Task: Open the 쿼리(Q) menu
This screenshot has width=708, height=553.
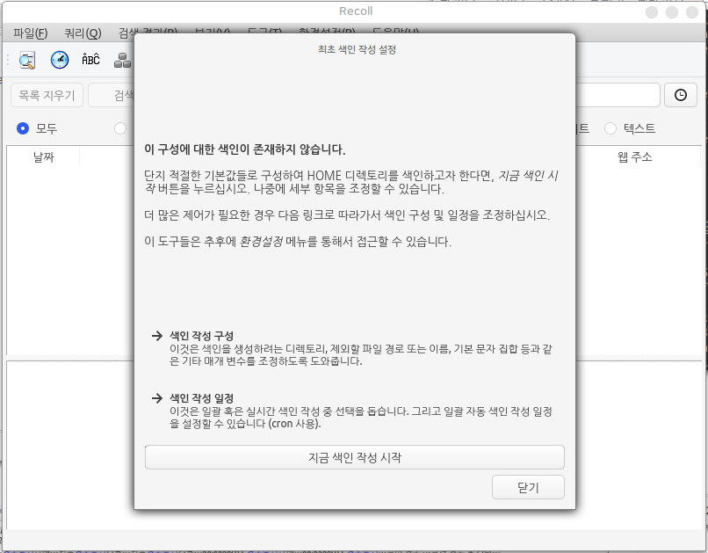Action: 83,33
